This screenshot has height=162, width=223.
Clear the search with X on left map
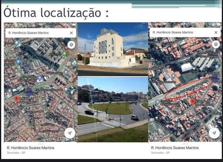(71, 33)
